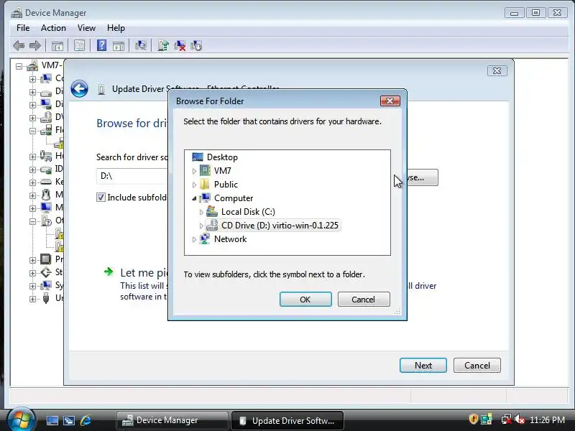Click the D:\ driver location path field

(132, 176)
